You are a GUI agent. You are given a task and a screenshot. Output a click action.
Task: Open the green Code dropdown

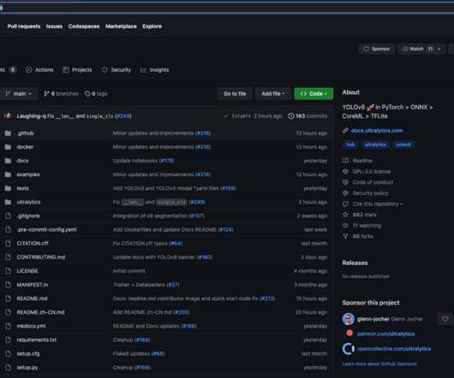click(314, 93)
